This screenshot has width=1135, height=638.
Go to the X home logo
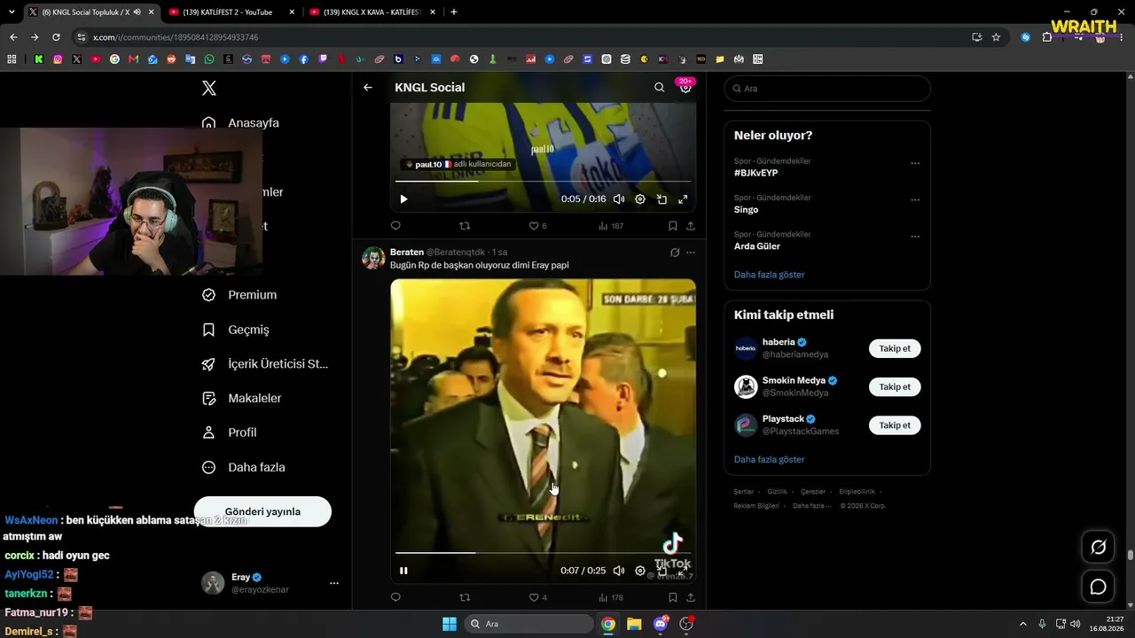click(209, 88)
